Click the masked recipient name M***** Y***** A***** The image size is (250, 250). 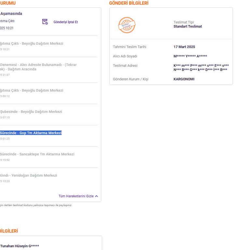(190, 56)
